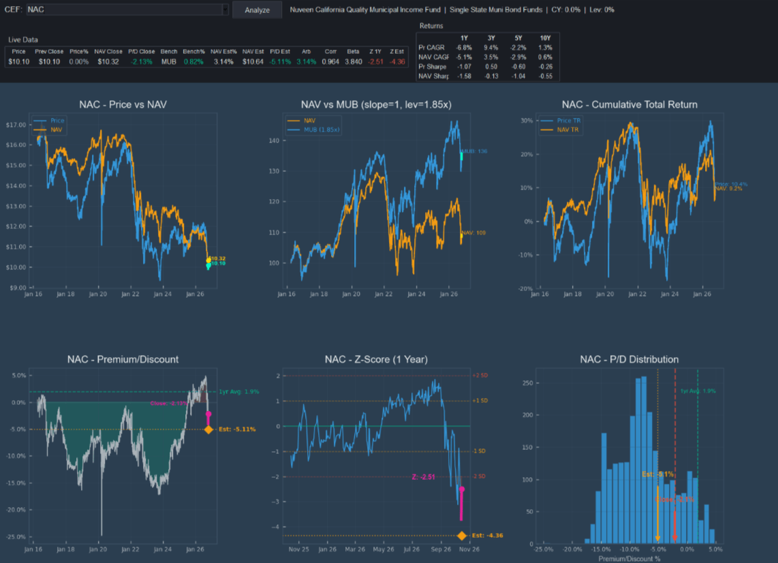Image resolution: width=778 pixels, height=563 pixels.
Task: Click the 'MUB: 136' end label
Action: click(x=475, y=151)
